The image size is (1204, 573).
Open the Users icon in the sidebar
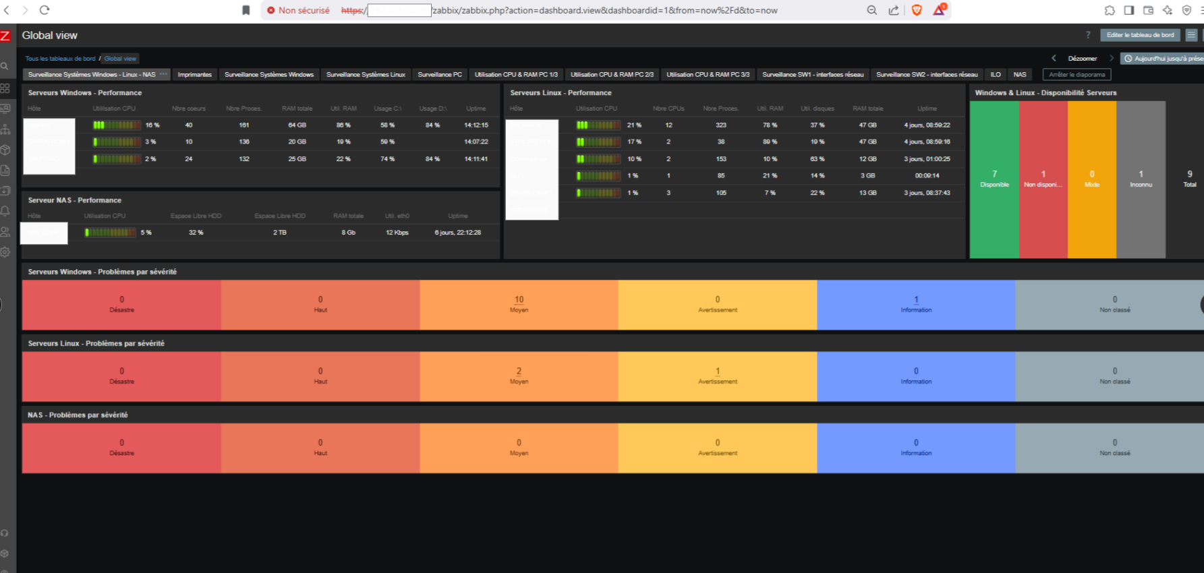[x=5, y=232]
